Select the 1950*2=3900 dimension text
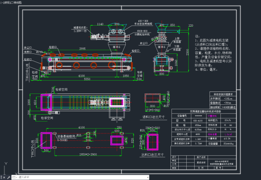Screen dimensions: 261x180 pyautogui.click(x=88, y=154)
